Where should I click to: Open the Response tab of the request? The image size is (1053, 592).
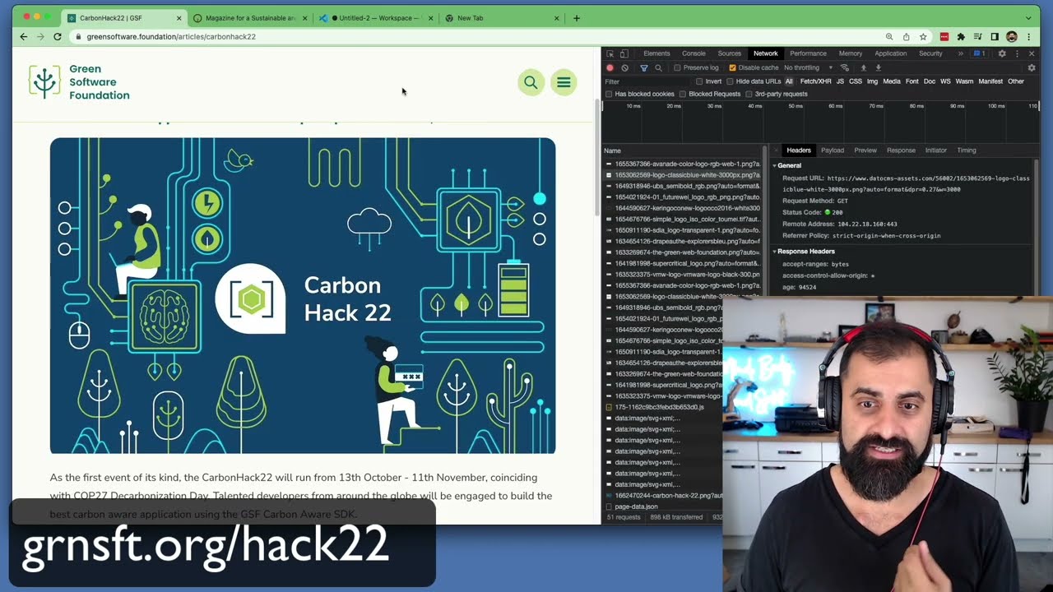(x=900, y=150)
